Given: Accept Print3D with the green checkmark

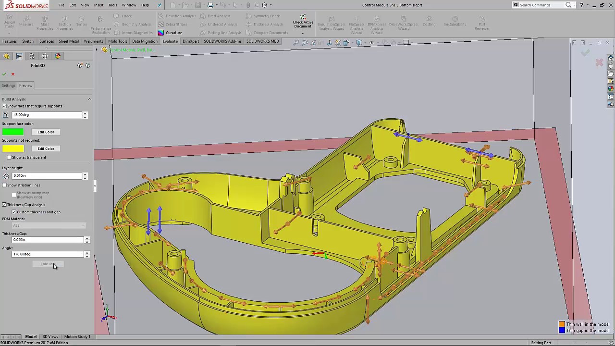Looking at the screenshot, I should pos(4,74).
